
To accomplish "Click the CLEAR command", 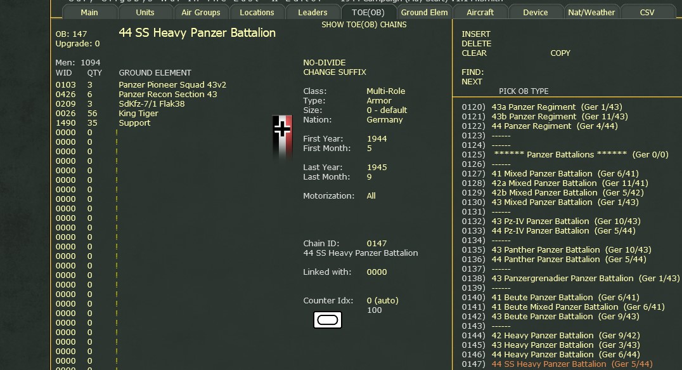I will [x=474, y=53].
